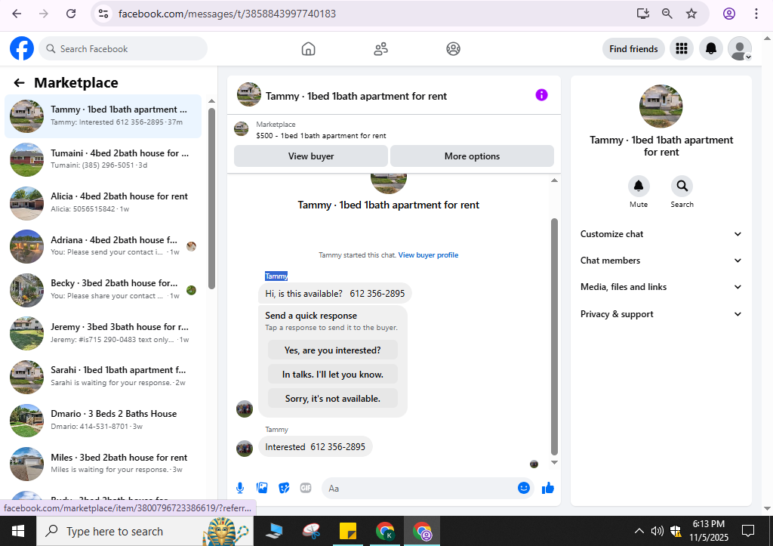Choose quick response 'In talks. I'll let you know.'
Screen dimensions: 773x546
click(x=333, y=375)
